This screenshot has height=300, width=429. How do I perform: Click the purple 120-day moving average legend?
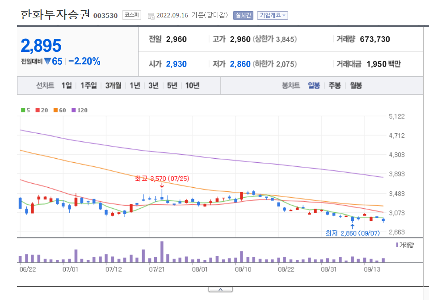tap(80, 110)
